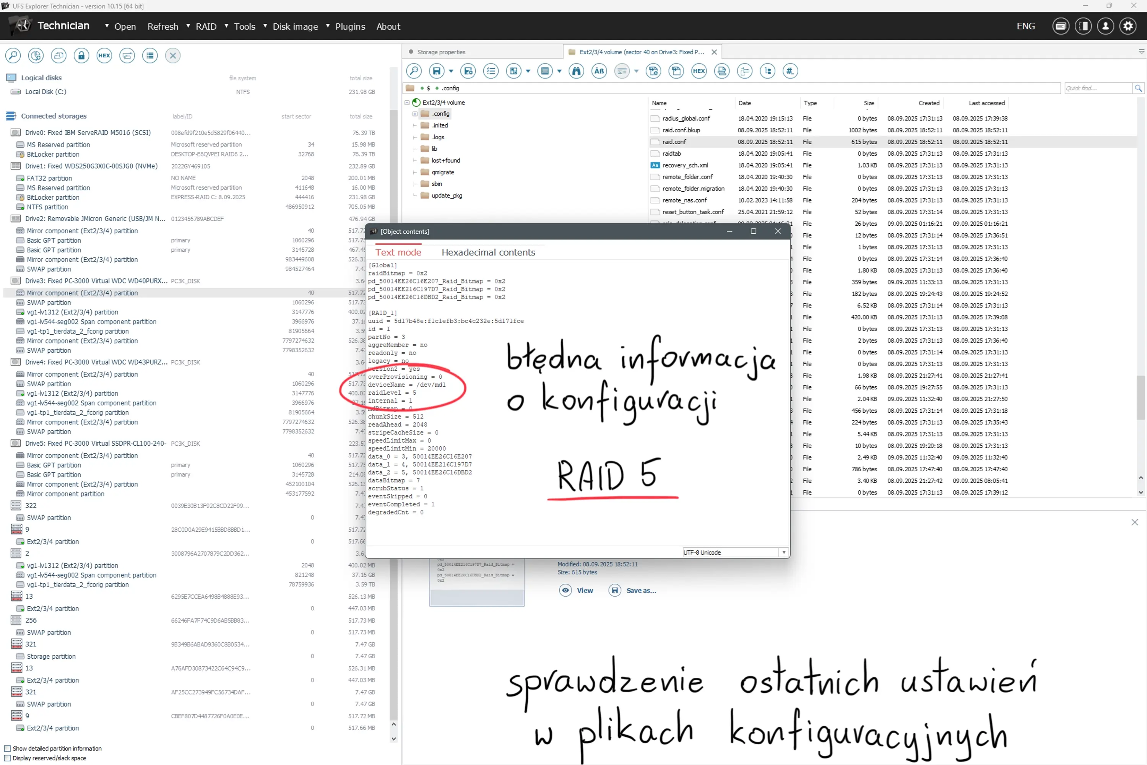Save selected file using the save icon
The width and height of the screenshot is (1147, 765).
[x=437, y=71]
